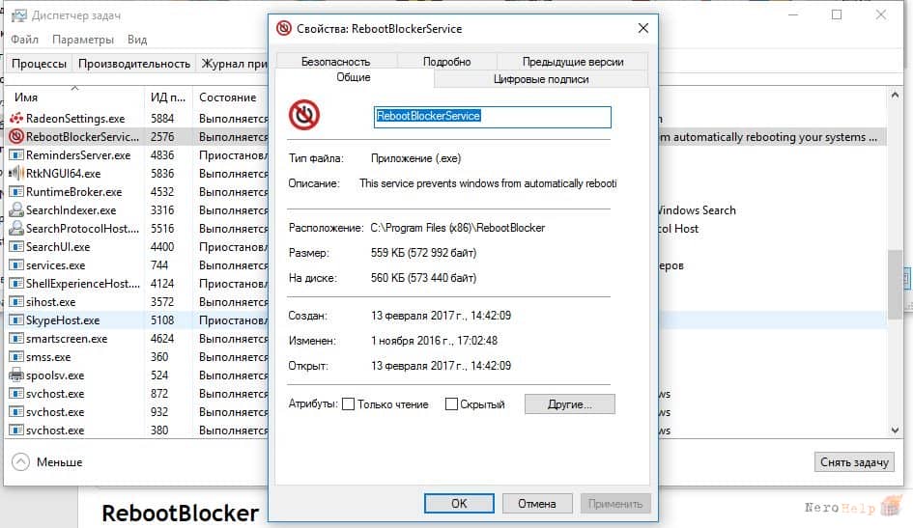Open the "Параметры" menu
The height and width of the screenshot is (528, 913).
coord(83,40)
